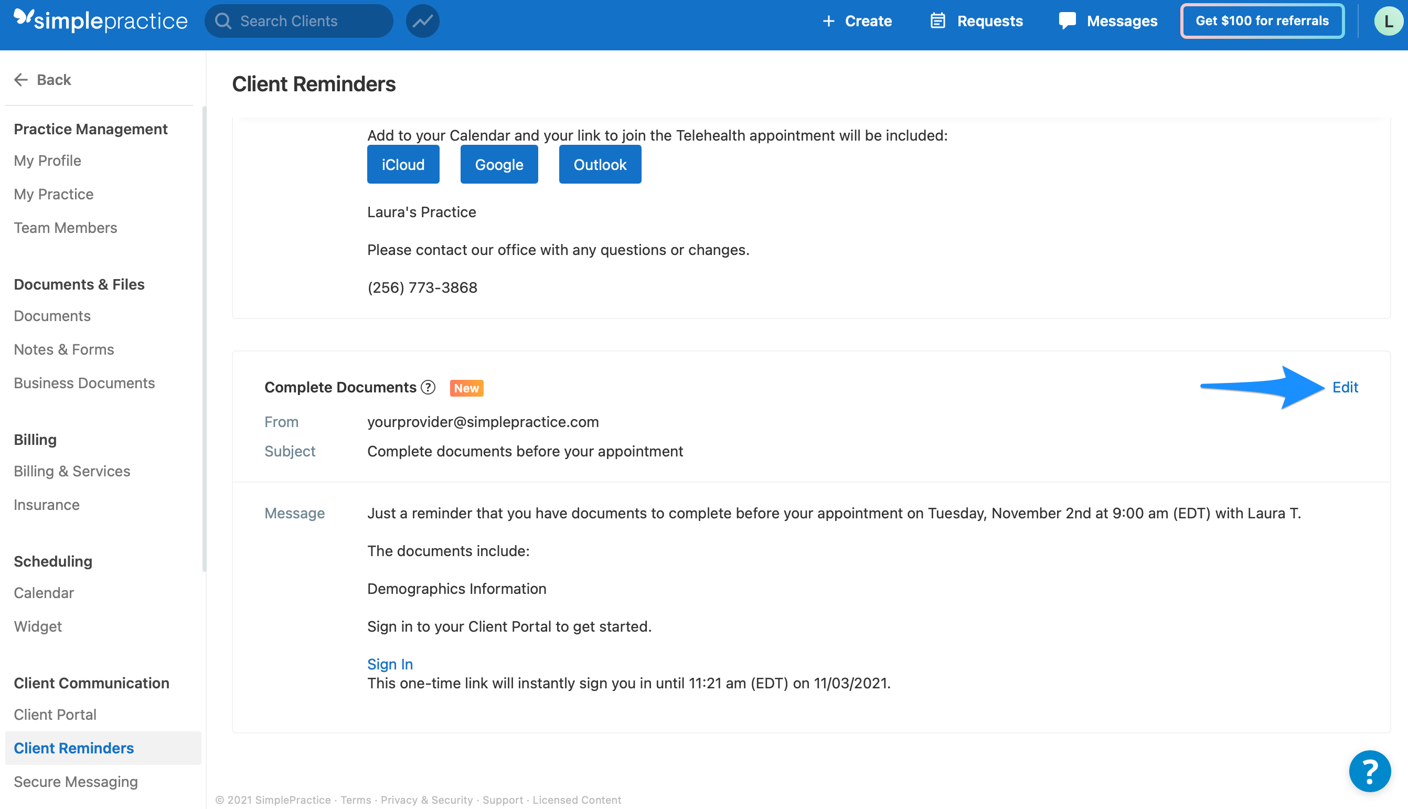Select Client Portal in the sidebar
This screenshot has height=809, width=1408.
point(55,714)
